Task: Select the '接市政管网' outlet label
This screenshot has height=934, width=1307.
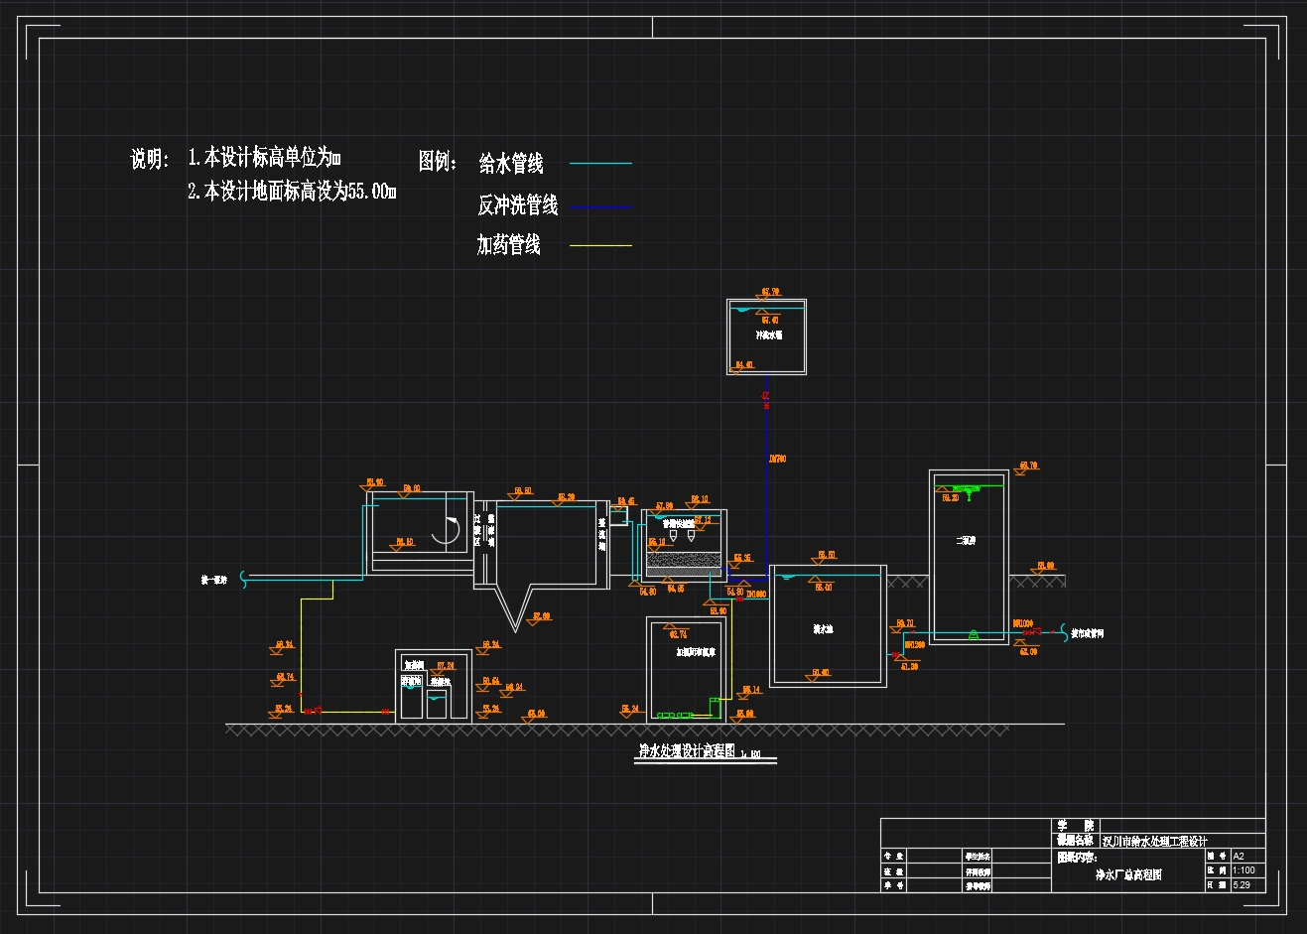Action: [x=1088, y=633]
